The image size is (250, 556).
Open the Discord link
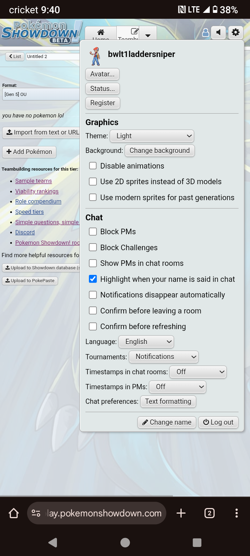[x=25, y=232]
